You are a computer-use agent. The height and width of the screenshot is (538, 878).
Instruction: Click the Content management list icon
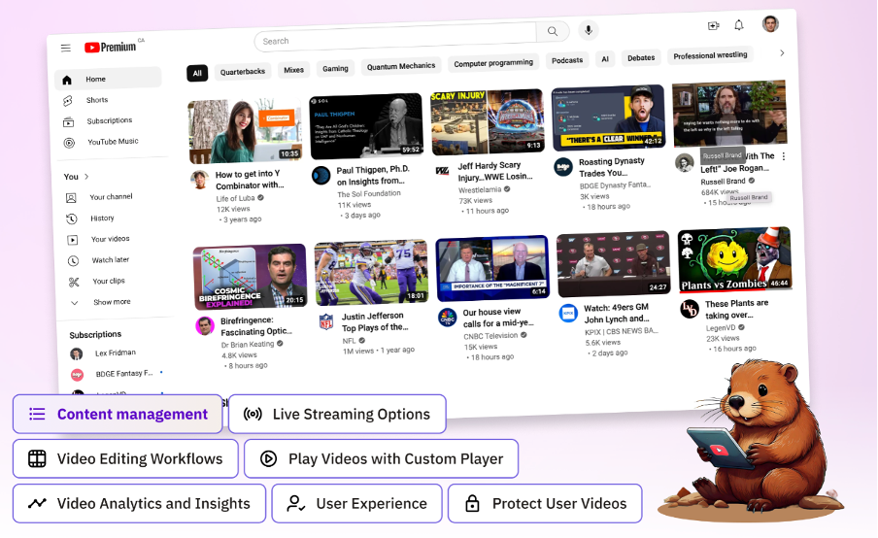37,414
